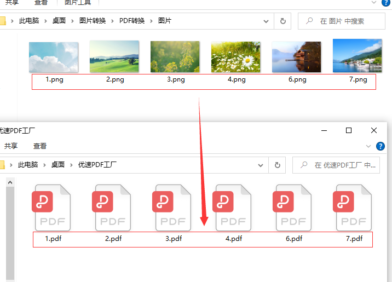Screen dimensions: 392x282
Task: Select the 6.png lake house thumbnail
Action: point(297,57)
